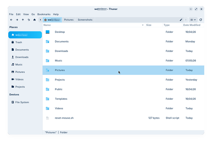Open File System under Devices
This screenshot has width=212, height=144.
pos(25,102)
